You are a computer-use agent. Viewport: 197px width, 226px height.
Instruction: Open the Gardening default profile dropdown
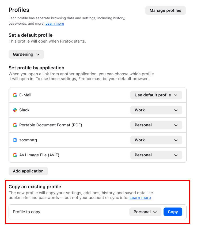[26, 54]
